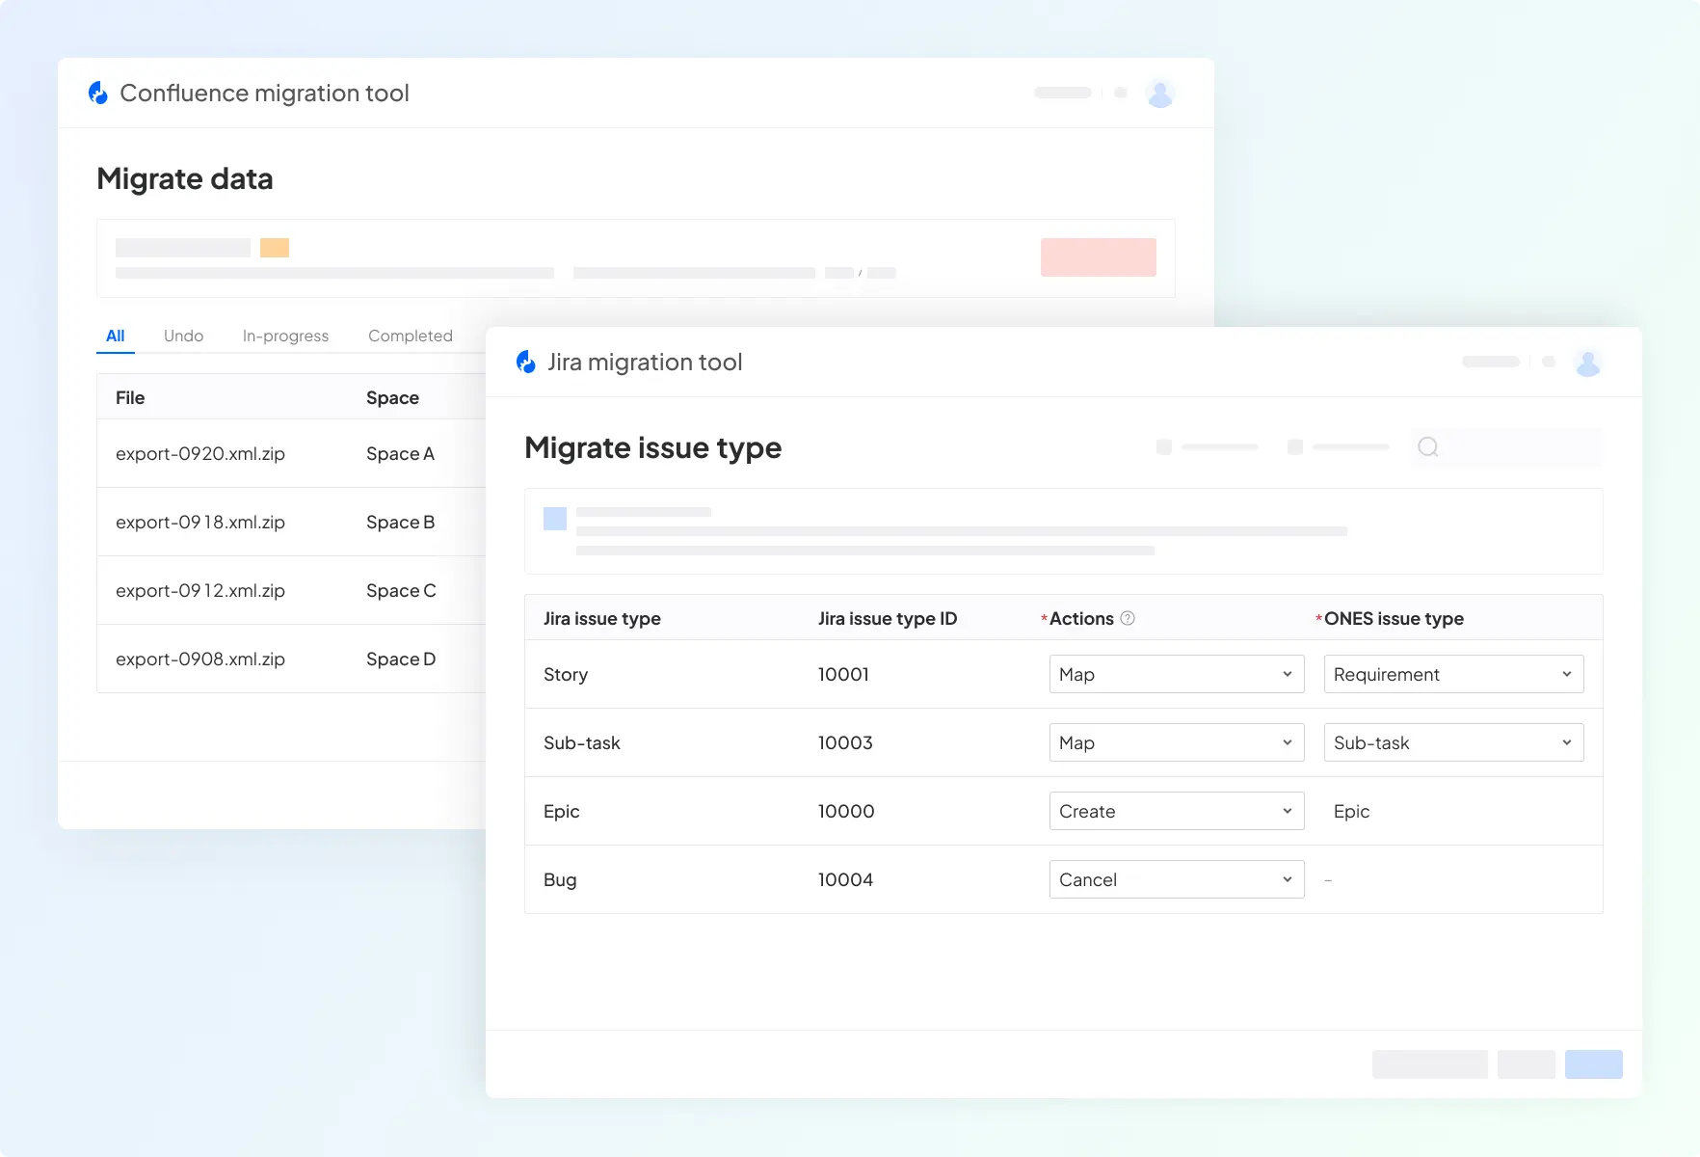
Task: Open the Requirement ONES issue type dropdown
Action: tap(1452, 674)
